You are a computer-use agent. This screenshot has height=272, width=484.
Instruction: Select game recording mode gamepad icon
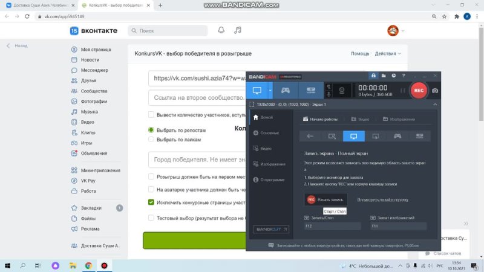(x=285, y=90)
